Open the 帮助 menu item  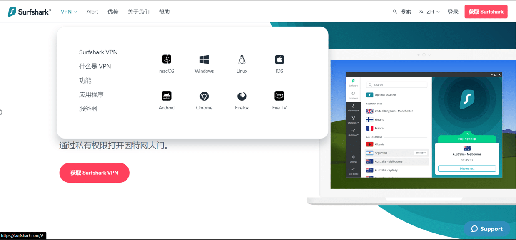click(164, 11)
